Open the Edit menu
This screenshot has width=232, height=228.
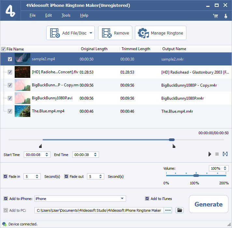(48, 15)
